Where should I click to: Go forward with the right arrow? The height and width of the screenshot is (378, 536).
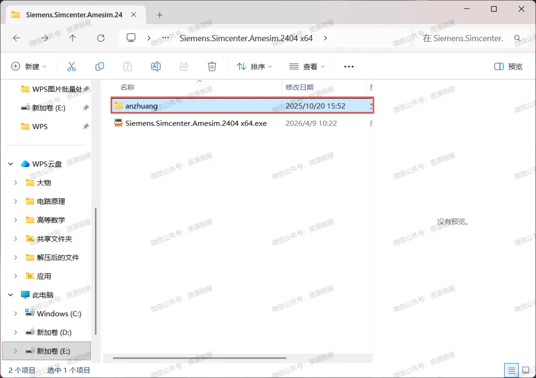click(x=45, y=38)
